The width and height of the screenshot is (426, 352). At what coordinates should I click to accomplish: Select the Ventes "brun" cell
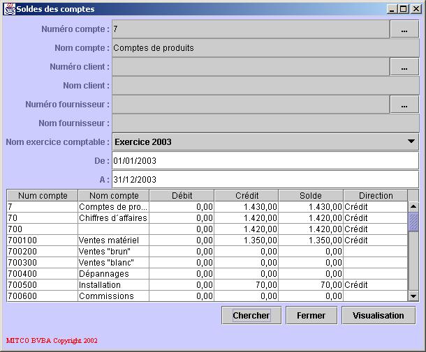(114, 252)
